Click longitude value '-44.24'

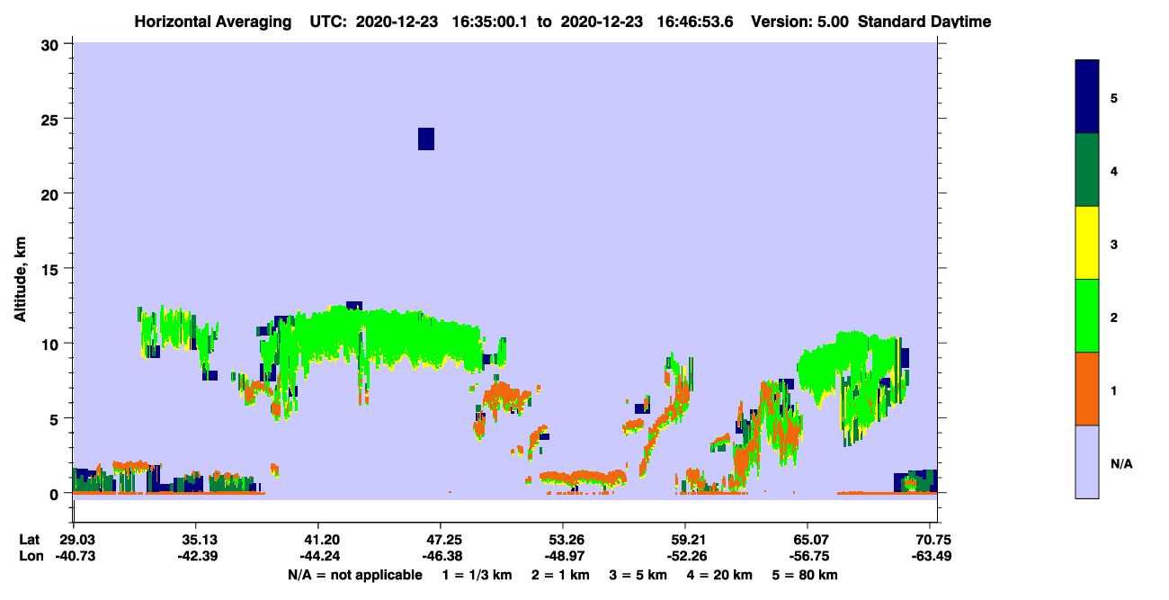tap(318, 555)
